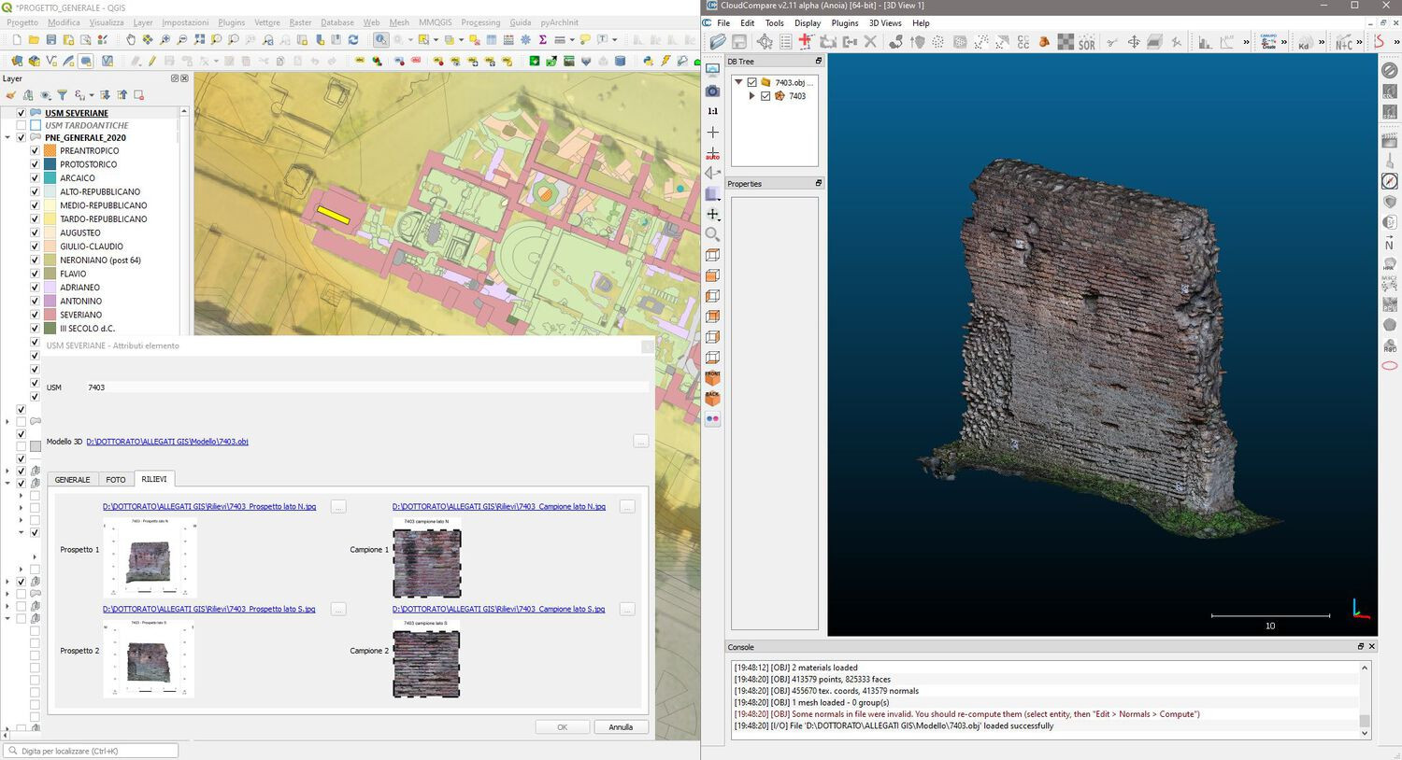Viewport: 1402px width, 760px height.
Task: Set CloudCompare view to front
Action: coord(712,378)
